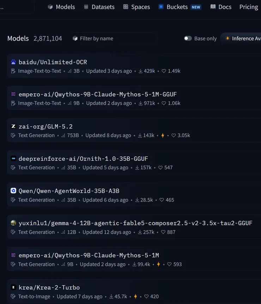The image size is (261, 304).
Task: Open the Pricing page link
Action: [x=249, y=7]
